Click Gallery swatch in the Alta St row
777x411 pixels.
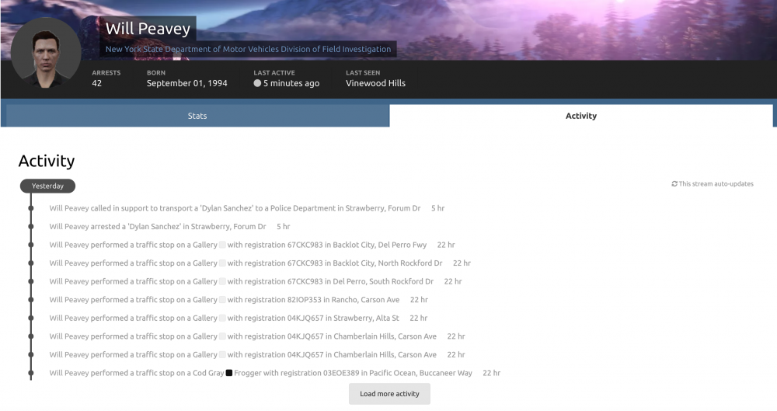click(x=222, y=318)
